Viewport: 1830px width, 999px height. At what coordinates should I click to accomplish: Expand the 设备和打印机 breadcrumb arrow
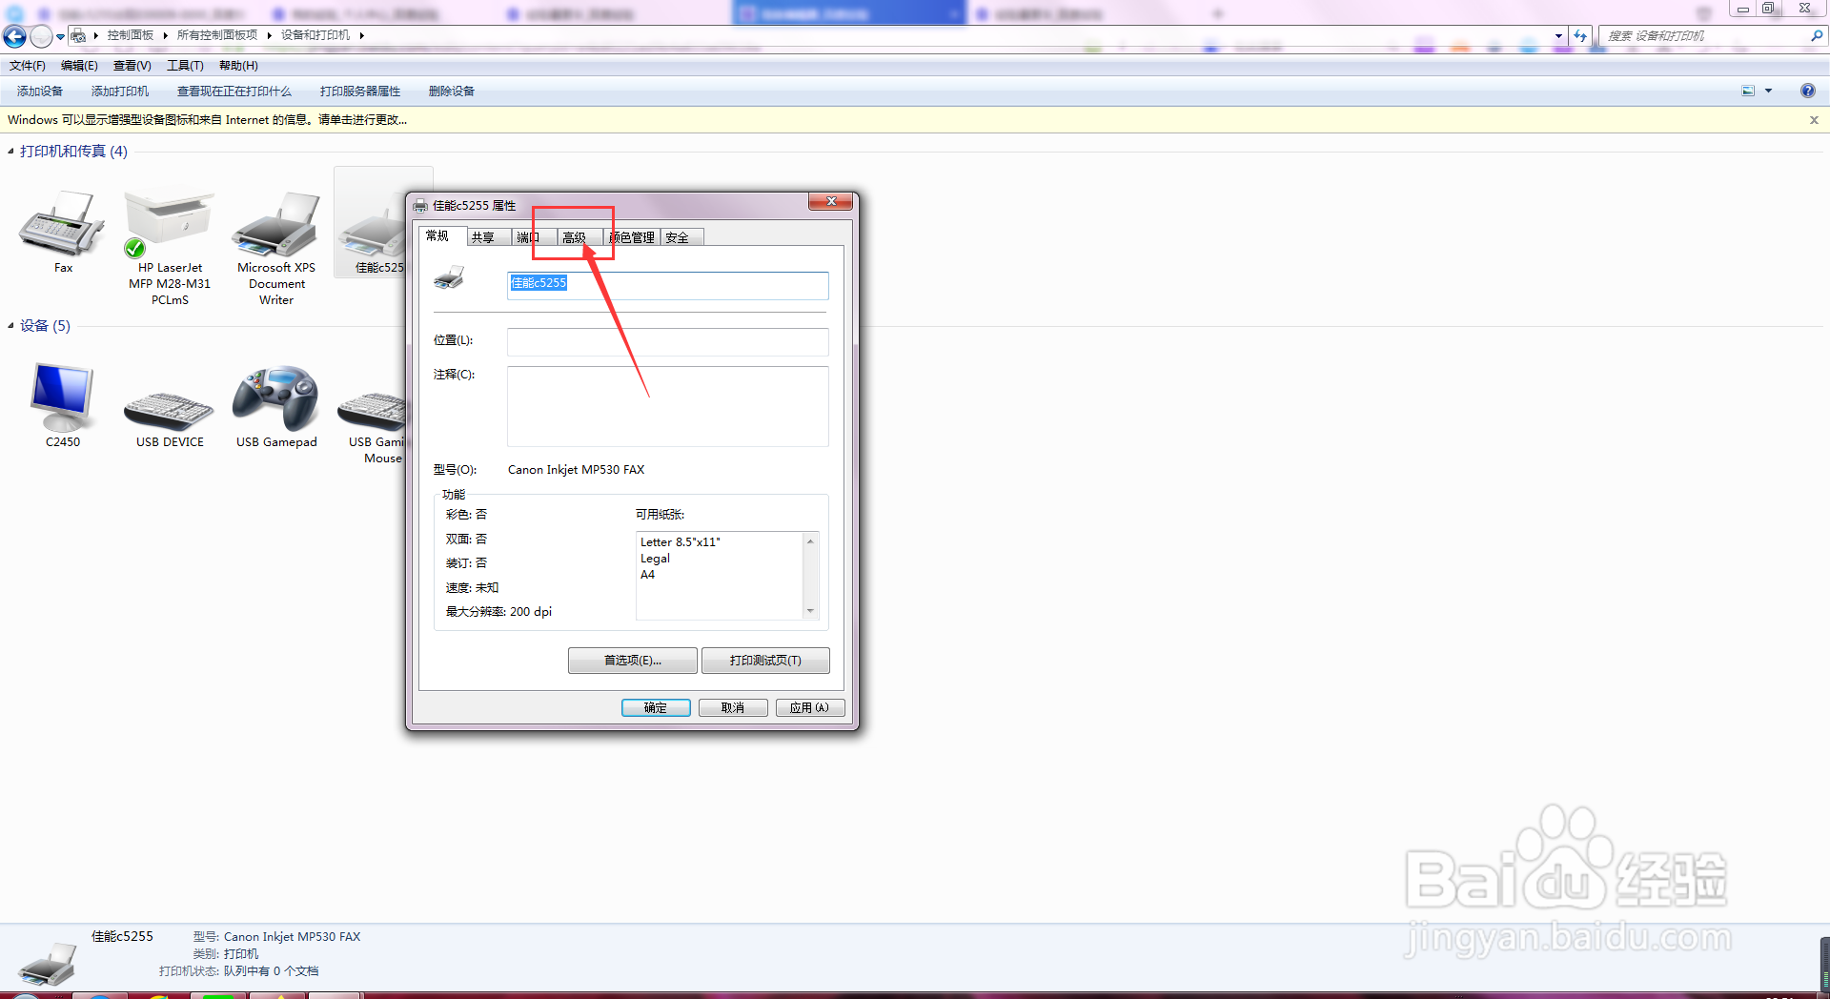[361, 35]
